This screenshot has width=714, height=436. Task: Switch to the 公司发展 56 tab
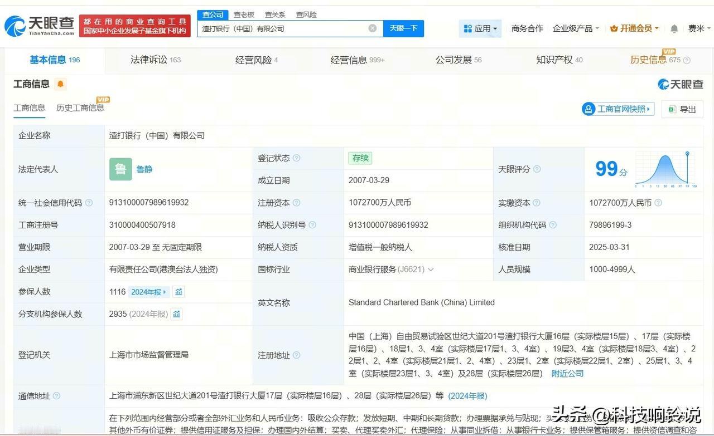point(459,60)
